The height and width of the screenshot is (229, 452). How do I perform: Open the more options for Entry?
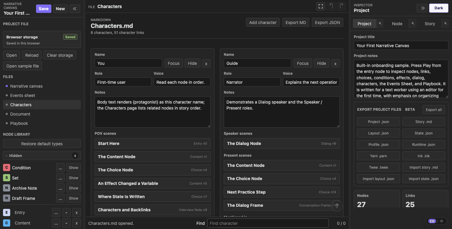click(56, 212)
